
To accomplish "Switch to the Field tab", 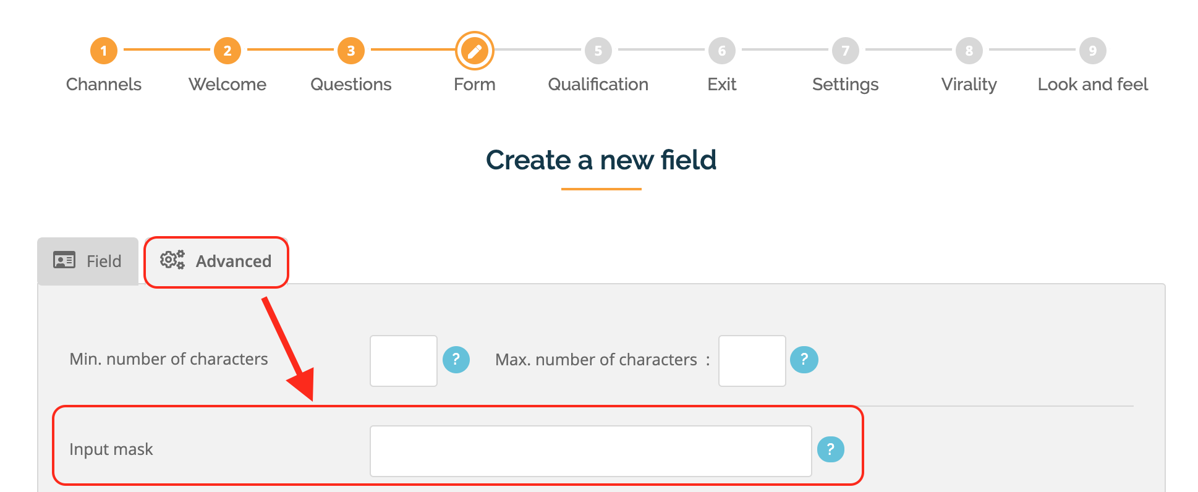I will 88,261.
